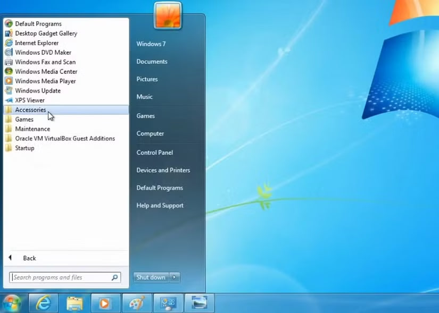Image resolution: width=439 pixels, height=313 pixels.
Task: Click the Start orb on the taskbar
Action: click(x=12, y=303)
